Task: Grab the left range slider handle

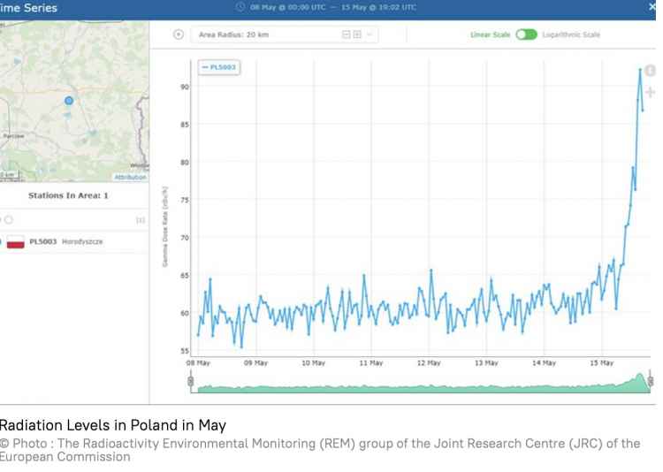Action: (x=191, y=381)
